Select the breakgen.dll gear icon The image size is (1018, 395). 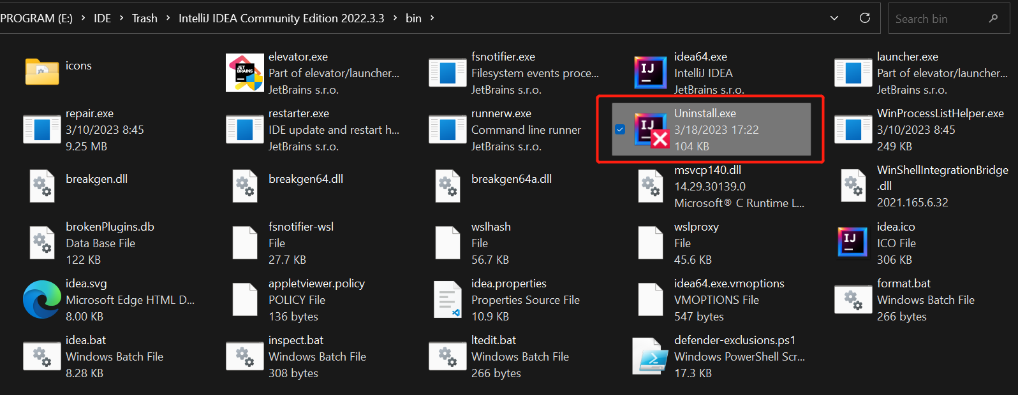point(42,186)
